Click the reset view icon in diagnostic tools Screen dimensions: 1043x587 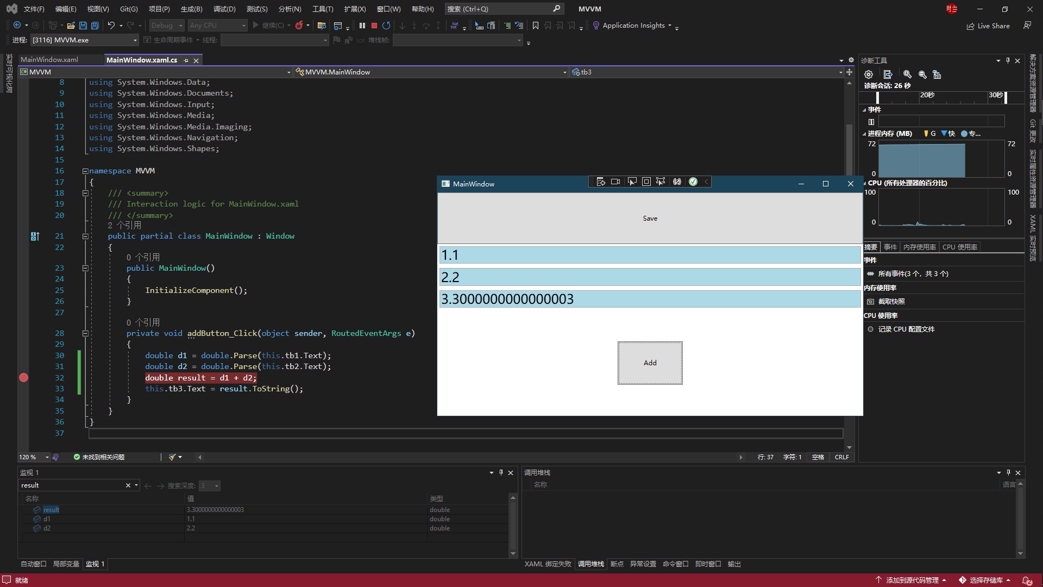coord(937,74)
